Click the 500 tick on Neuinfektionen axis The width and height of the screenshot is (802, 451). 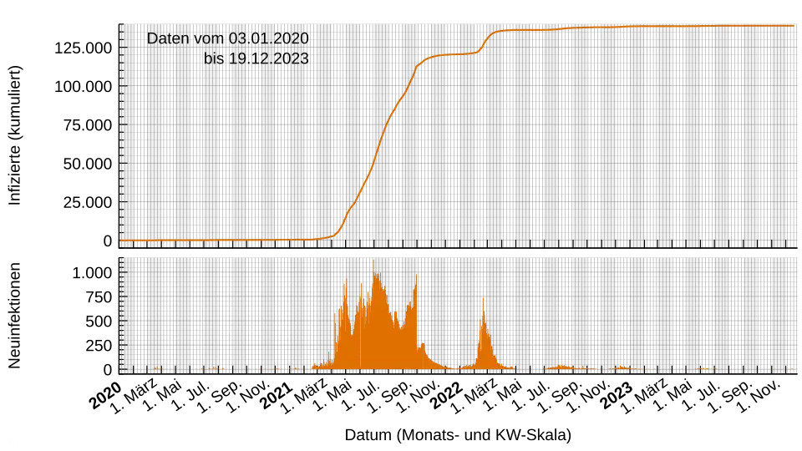pos(99,321)
